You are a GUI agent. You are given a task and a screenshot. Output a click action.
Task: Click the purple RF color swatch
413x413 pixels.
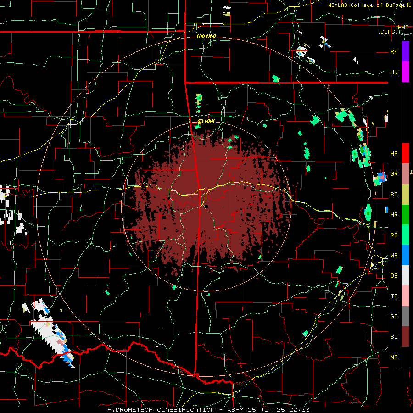pyautogui.click(x=405, y=51)
